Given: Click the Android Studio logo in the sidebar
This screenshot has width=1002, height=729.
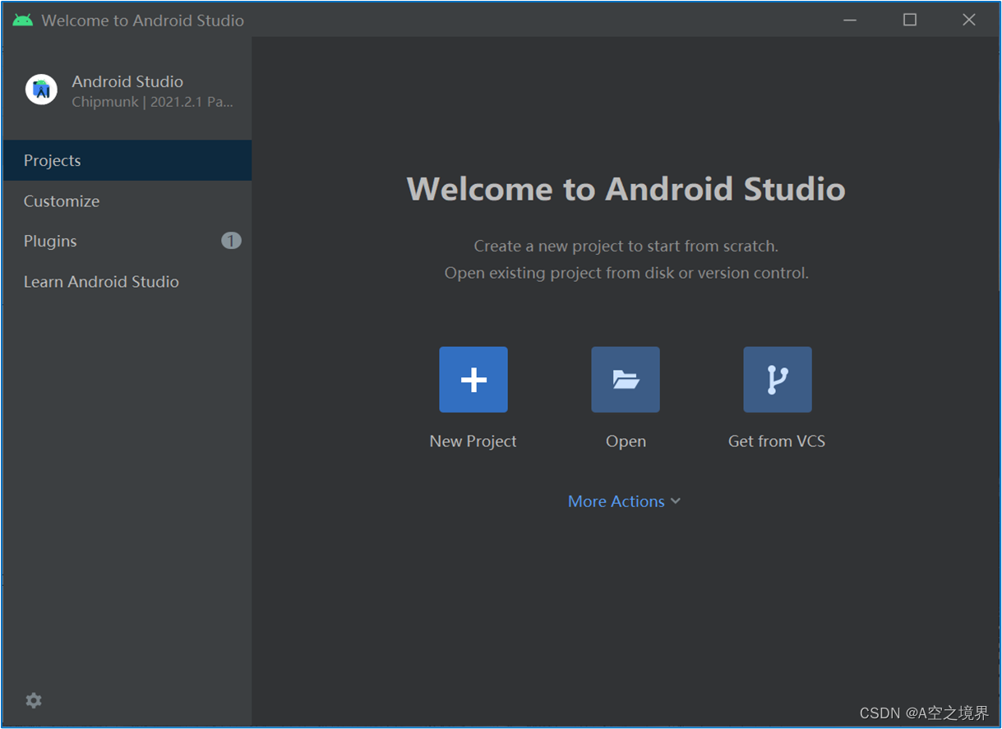Looking at the screenshot, I should pos(41,89).
